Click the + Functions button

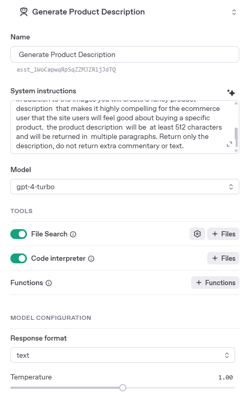215,283
